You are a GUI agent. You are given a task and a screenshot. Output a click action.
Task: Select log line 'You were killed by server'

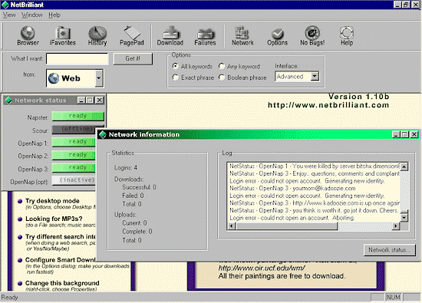(x=315, y=166)
